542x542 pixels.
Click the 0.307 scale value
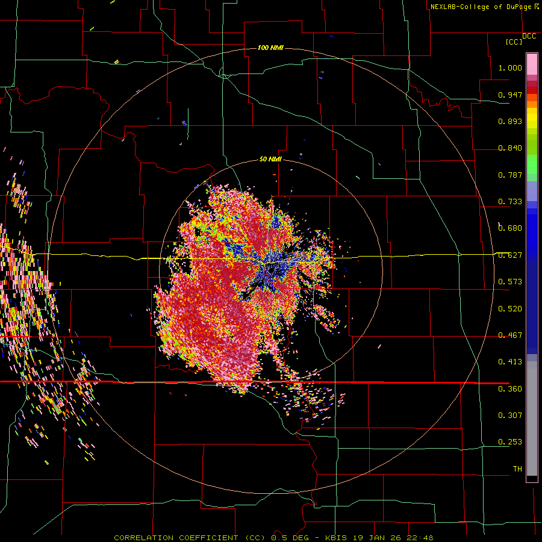point(510,416)
